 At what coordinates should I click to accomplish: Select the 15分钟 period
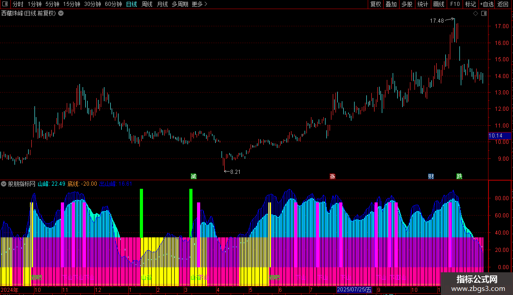pos(72,4)
